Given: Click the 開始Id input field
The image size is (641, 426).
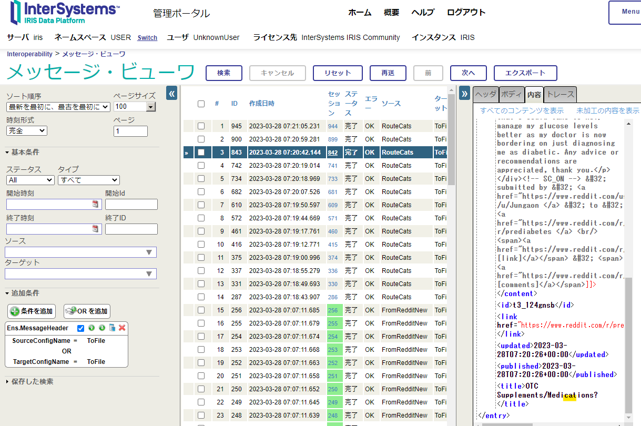Looking at the screenshot, I should [x=131, y=205].
